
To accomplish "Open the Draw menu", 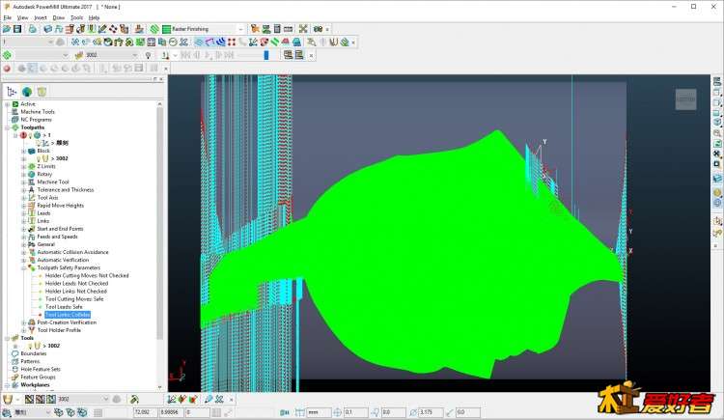I will click(59, 17).
